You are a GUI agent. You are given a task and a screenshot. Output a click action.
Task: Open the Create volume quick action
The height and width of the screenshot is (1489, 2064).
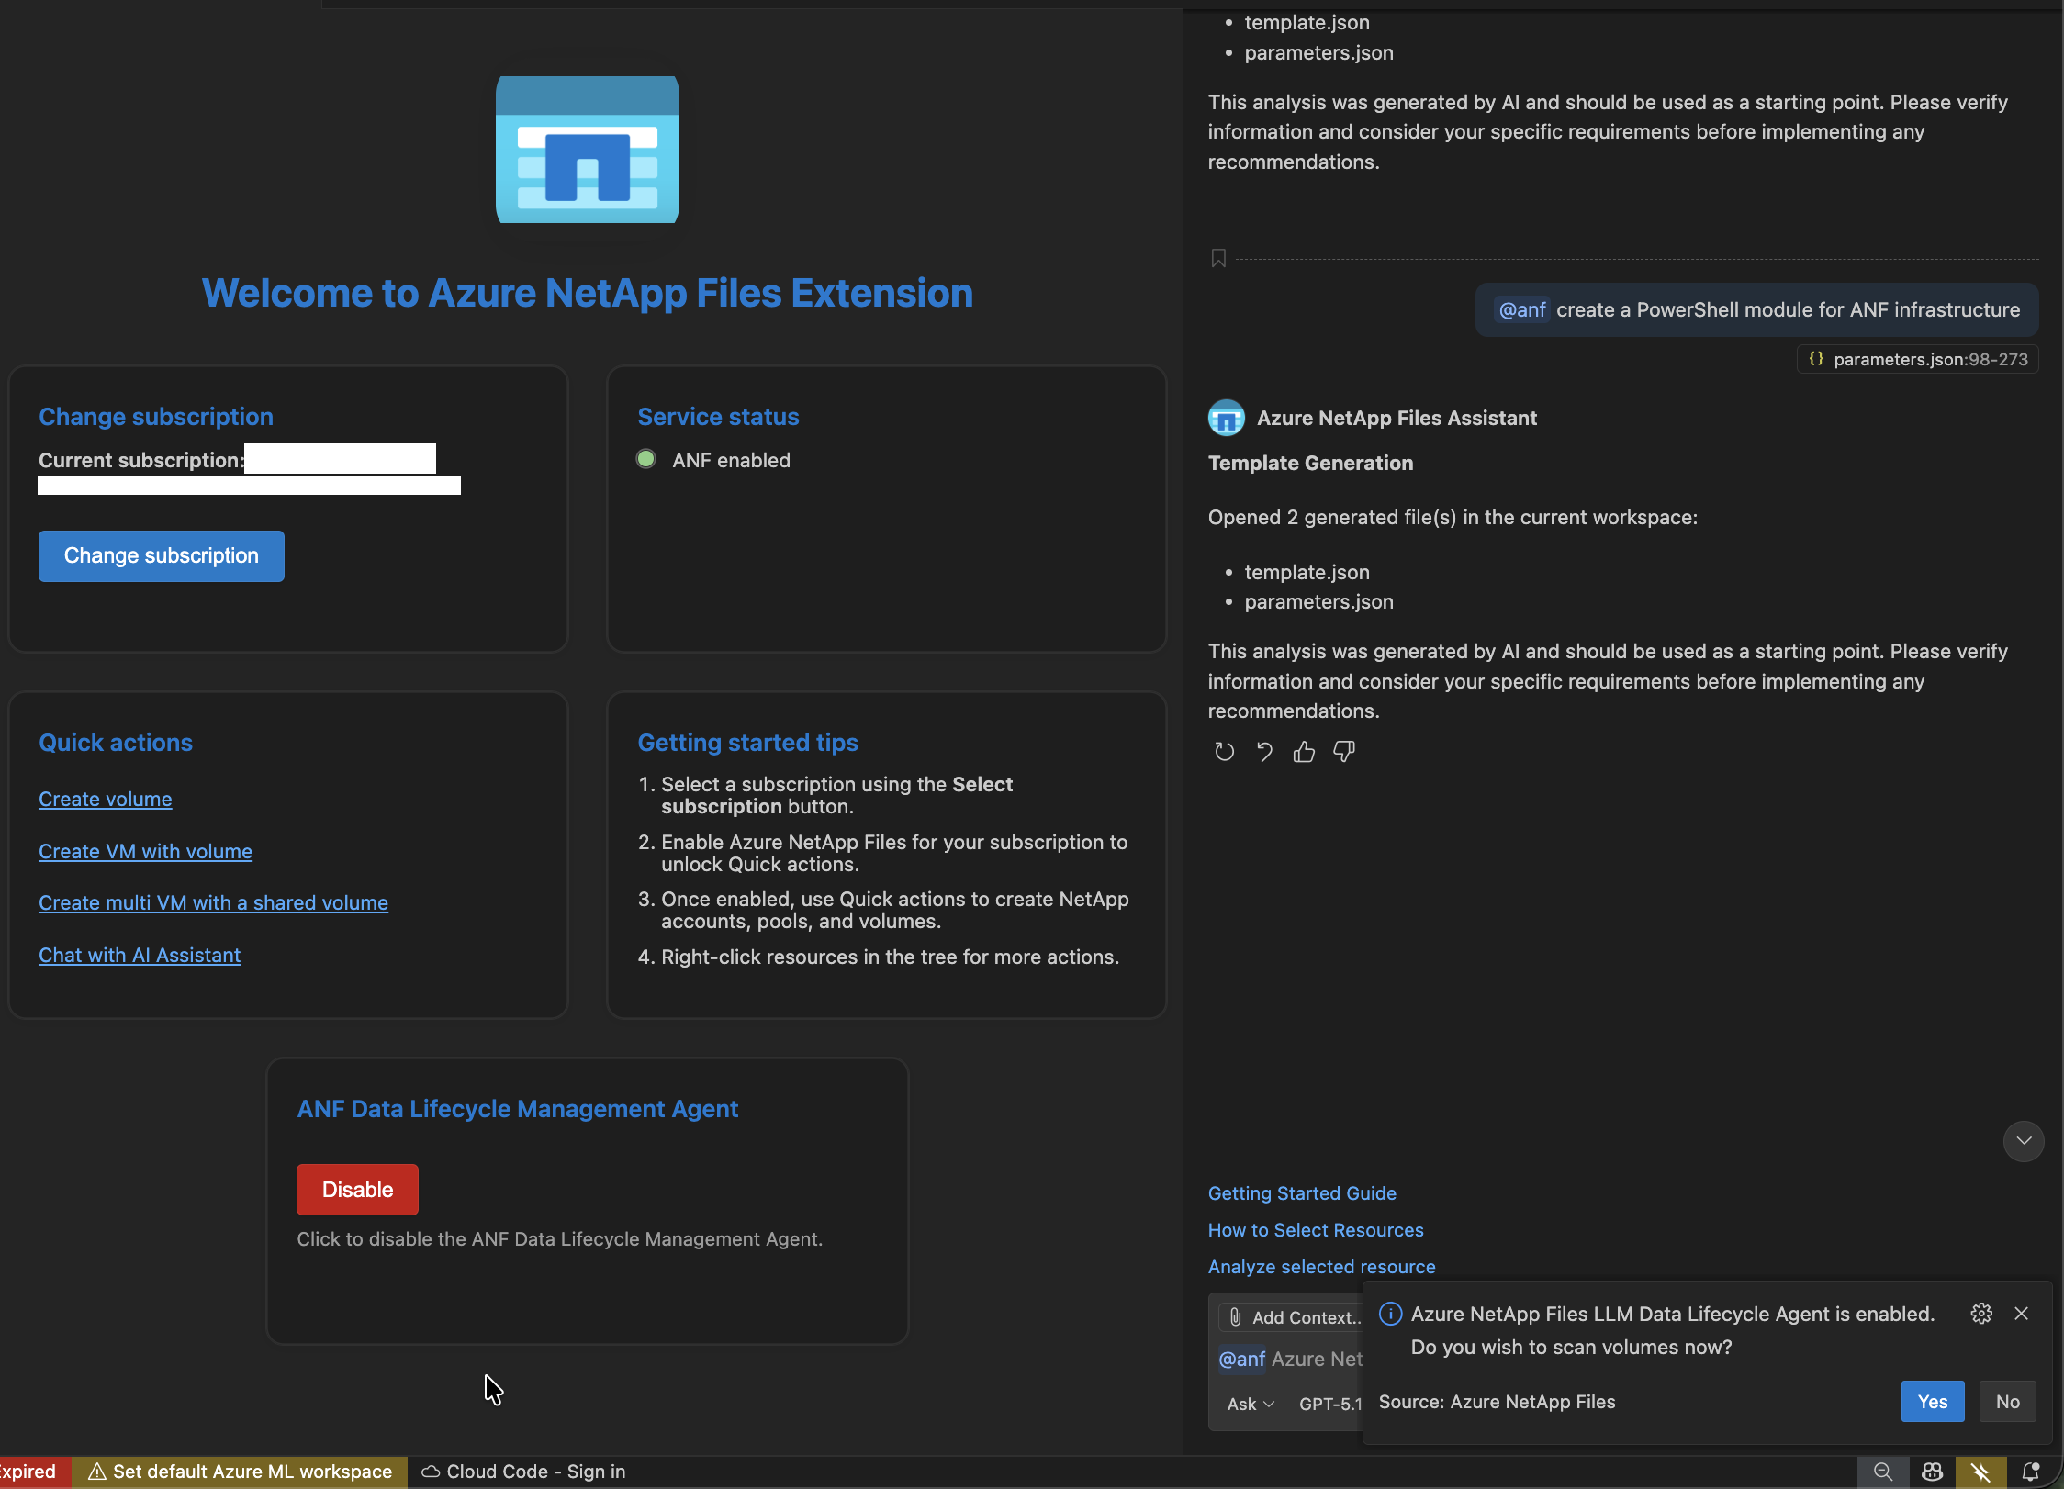(x=106, y=800)
